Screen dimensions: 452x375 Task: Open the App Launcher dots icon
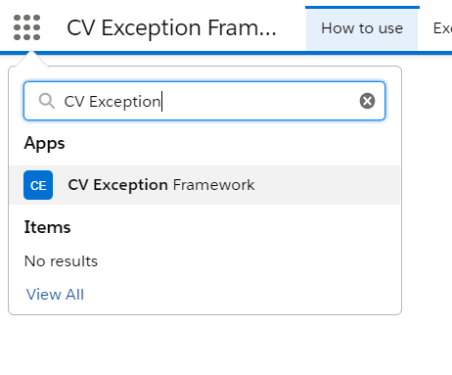[26, 27]
